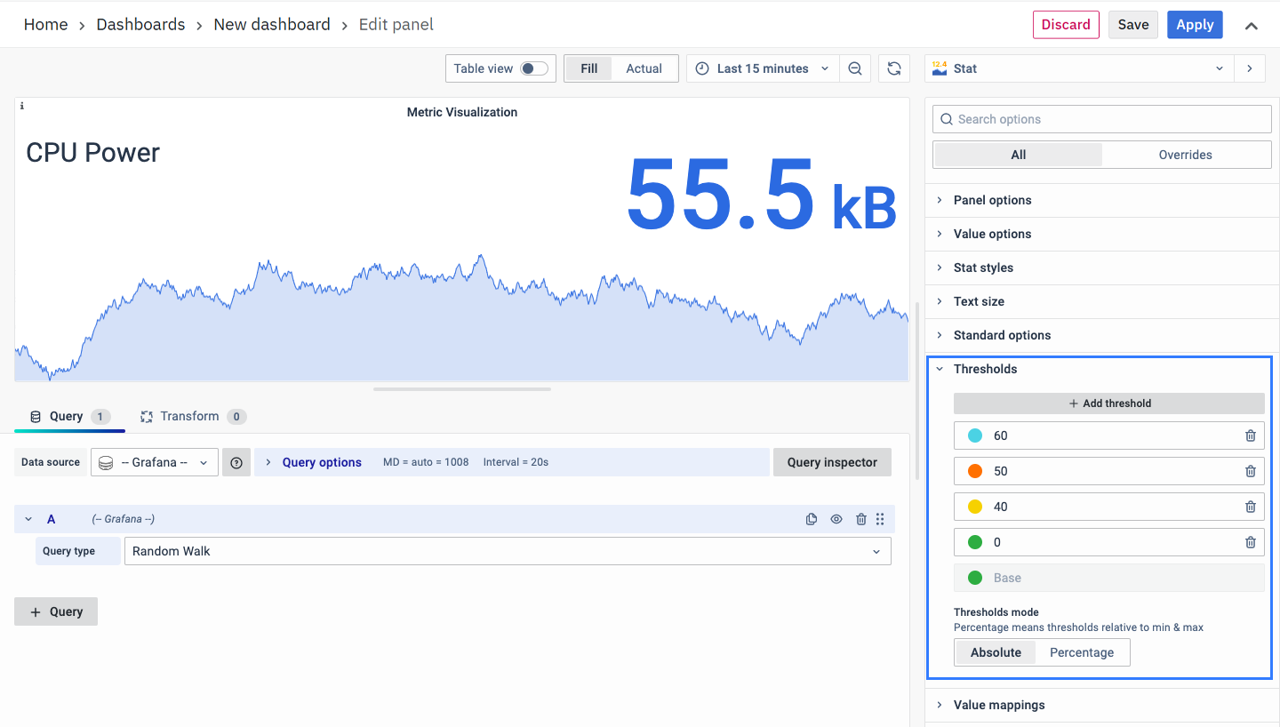Delete the 60 threshold row
1280x727 pixels.
point(1250,435)
